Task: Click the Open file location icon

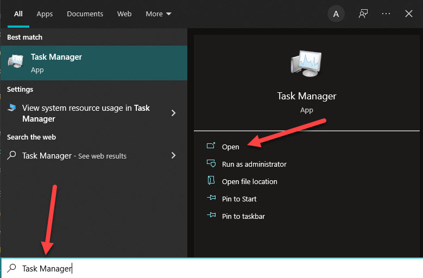Action: click(211, 181)
